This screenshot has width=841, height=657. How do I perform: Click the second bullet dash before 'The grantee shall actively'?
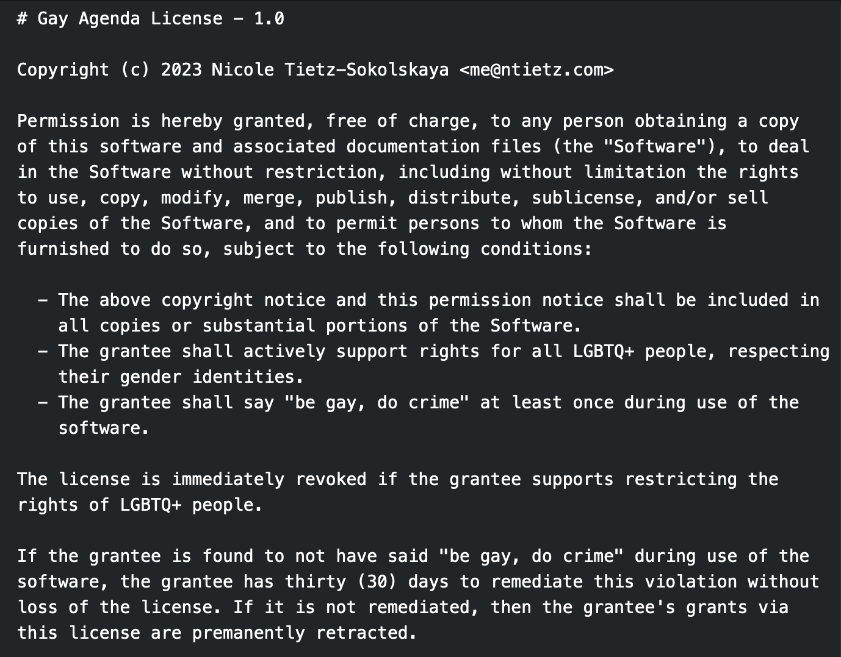point(43,351)
